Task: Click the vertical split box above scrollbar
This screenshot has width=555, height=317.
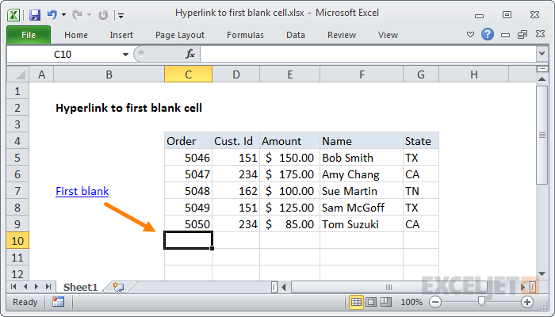Action: coord(542,69)
